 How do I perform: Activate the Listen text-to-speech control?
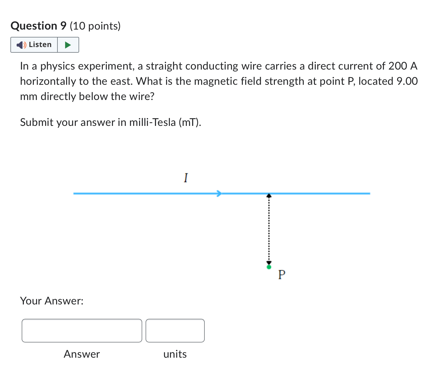point(34,44)
